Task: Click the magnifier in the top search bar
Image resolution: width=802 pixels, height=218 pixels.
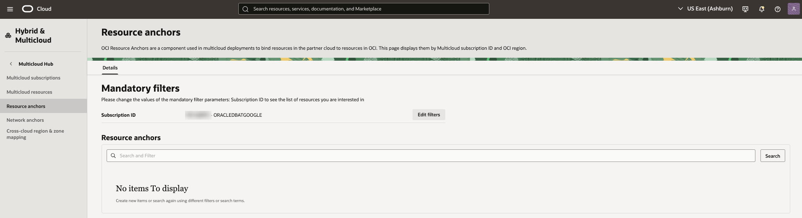Action: click(x=246, y=9)
